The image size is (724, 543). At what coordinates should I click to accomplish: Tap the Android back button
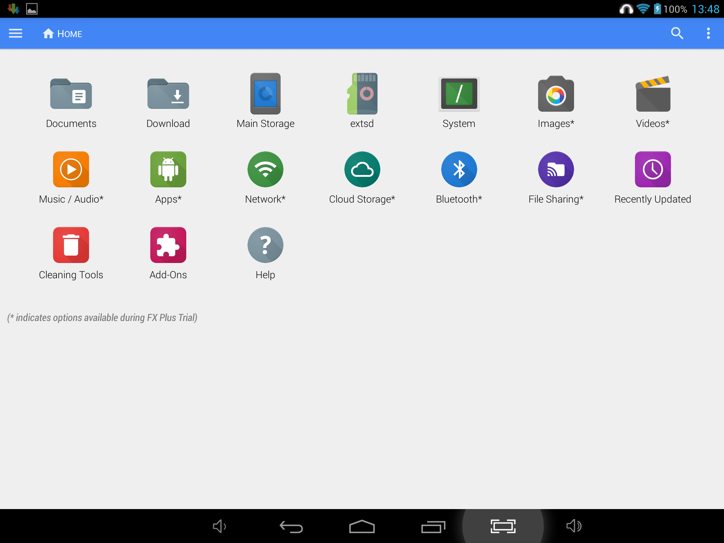291,527
